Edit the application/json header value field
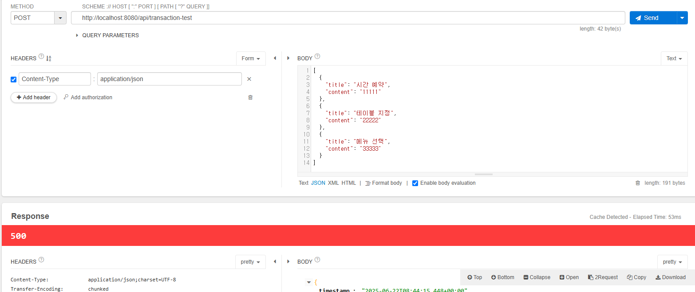 pyautogui.click(x=170, y=79)
